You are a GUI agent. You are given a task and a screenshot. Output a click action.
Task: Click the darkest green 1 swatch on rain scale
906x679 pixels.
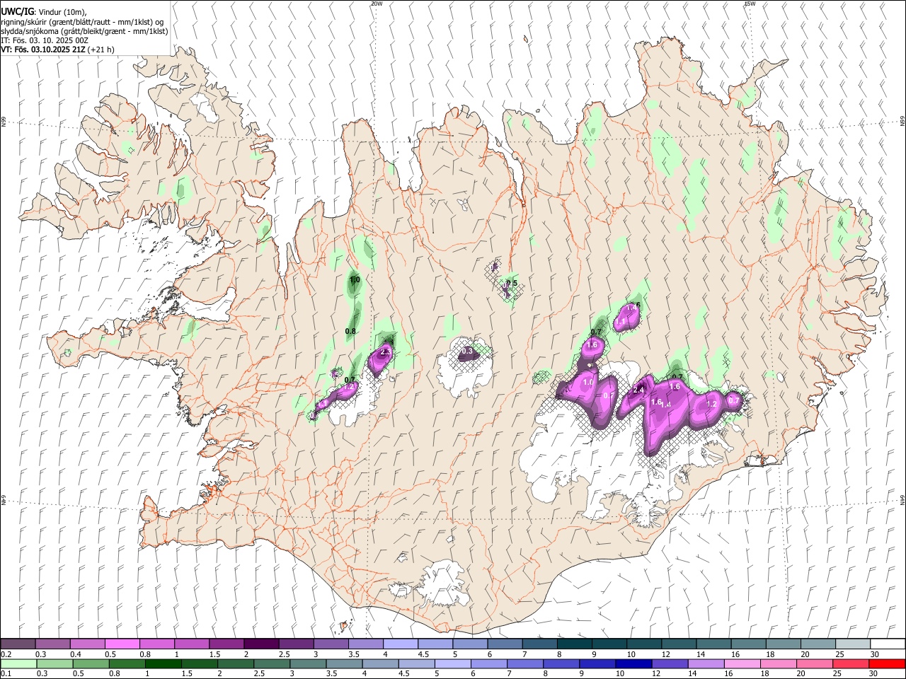point(164,664)
